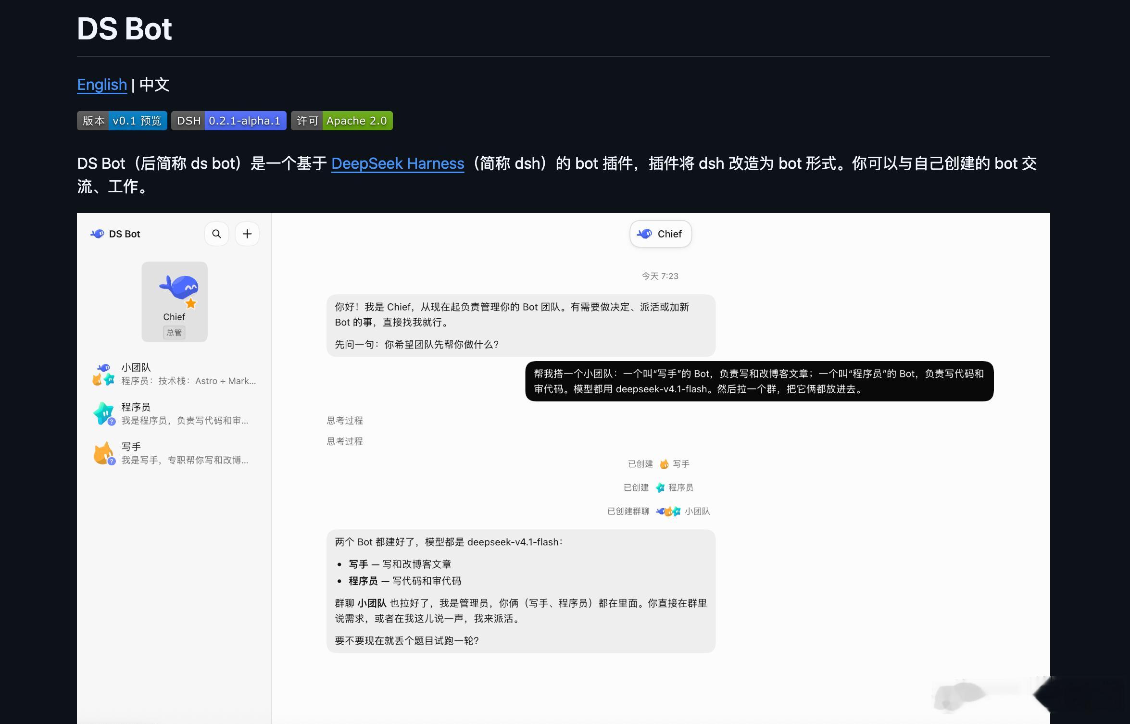This screenshot has width=1130, height=724.
Task: Click the DS Bot page heading
Action: click(x=125, y=29)
